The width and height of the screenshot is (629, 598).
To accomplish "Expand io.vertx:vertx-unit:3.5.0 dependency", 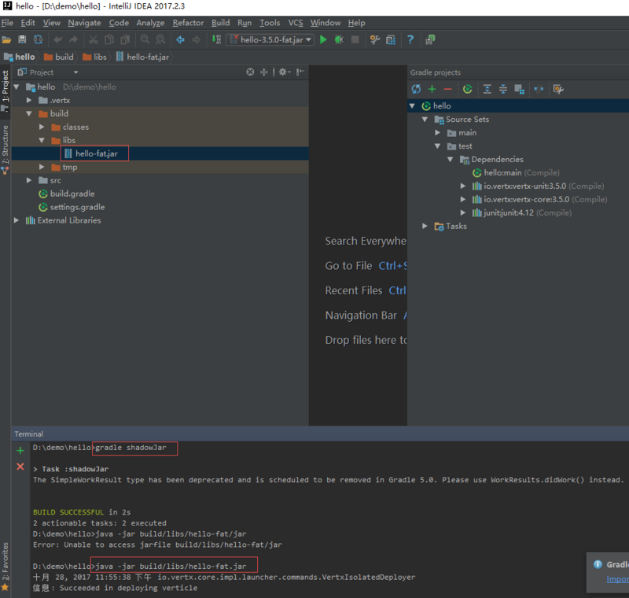I will 463,186.
